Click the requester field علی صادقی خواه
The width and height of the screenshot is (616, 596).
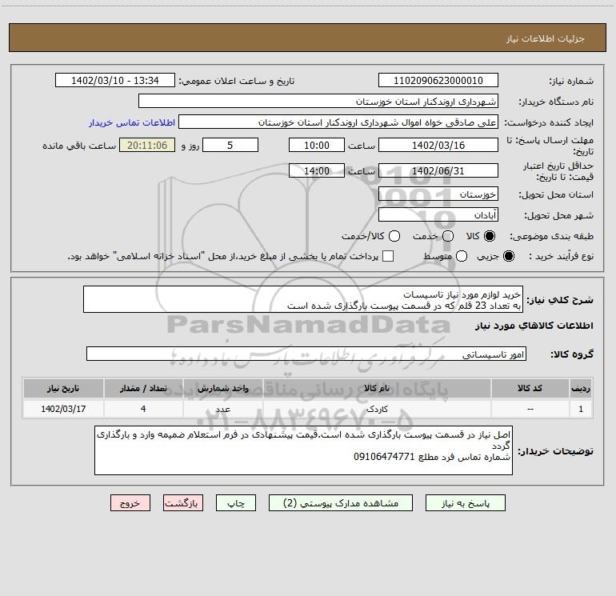click(x=338, y=122)
